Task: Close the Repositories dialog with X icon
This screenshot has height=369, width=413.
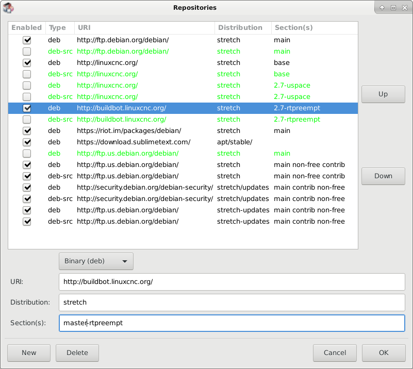Action: (x=405, y=8)
